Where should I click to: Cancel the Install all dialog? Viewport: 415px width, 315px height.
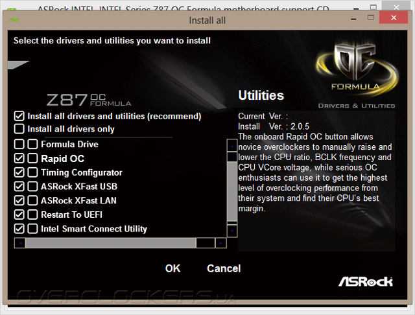tap(224, 268)
